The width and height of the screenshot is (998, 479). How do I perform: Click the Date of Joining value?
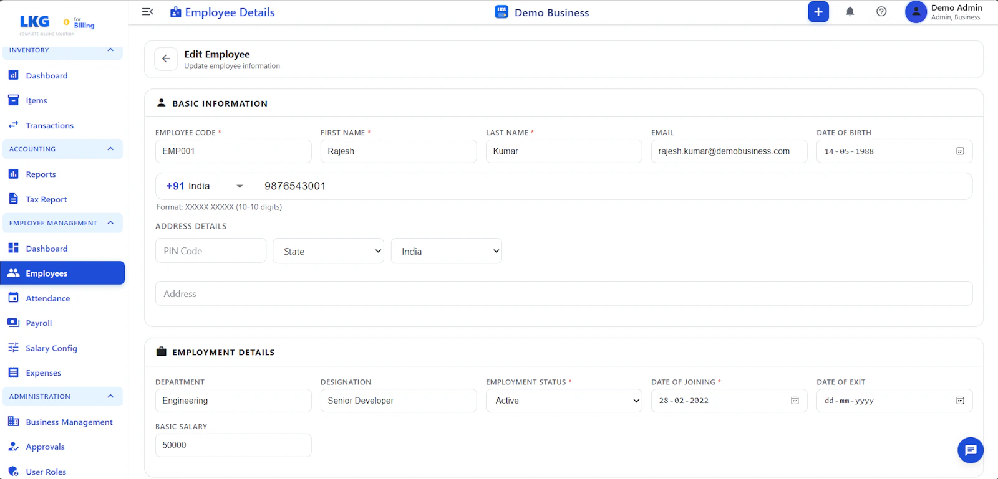[x=684, y=401]
